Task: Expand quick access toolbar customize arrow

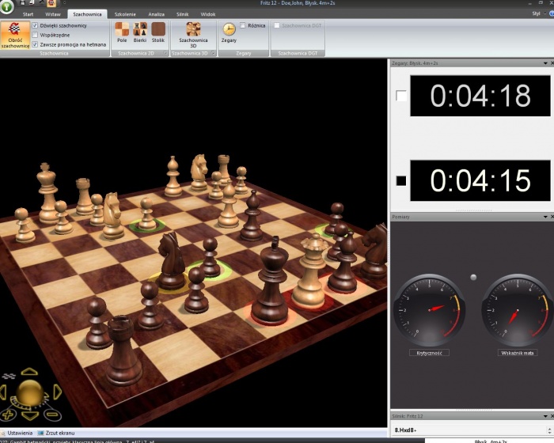Action: tap(65, 3)
